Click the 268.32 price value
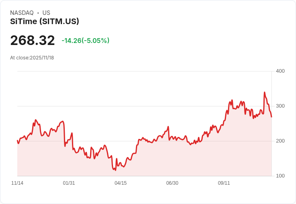This screenshot has width=296, height=204. coord(33,40)
